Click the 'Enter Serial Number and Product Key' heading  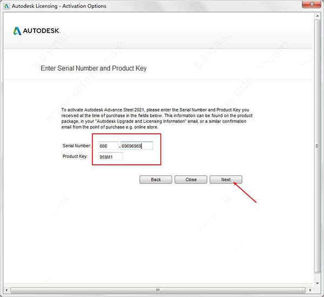(93, 68)
